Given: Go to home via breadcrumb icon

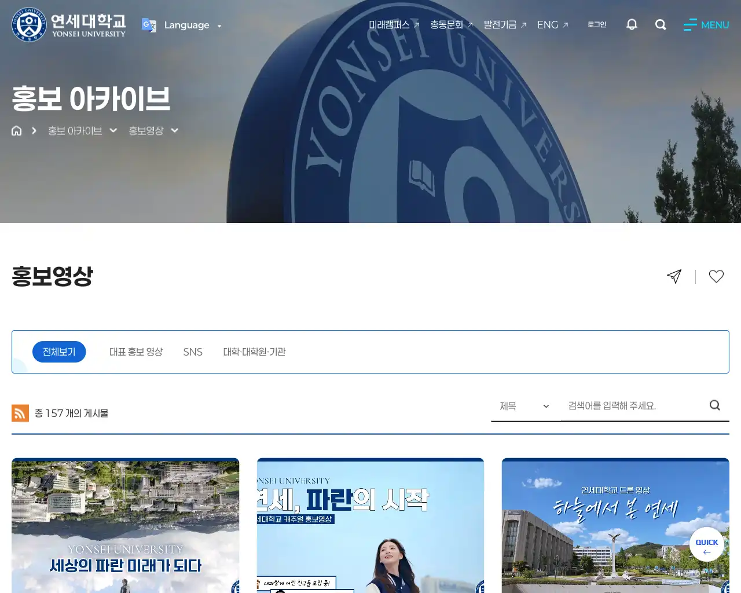Looking at the screenshot, I should (17, 131).
